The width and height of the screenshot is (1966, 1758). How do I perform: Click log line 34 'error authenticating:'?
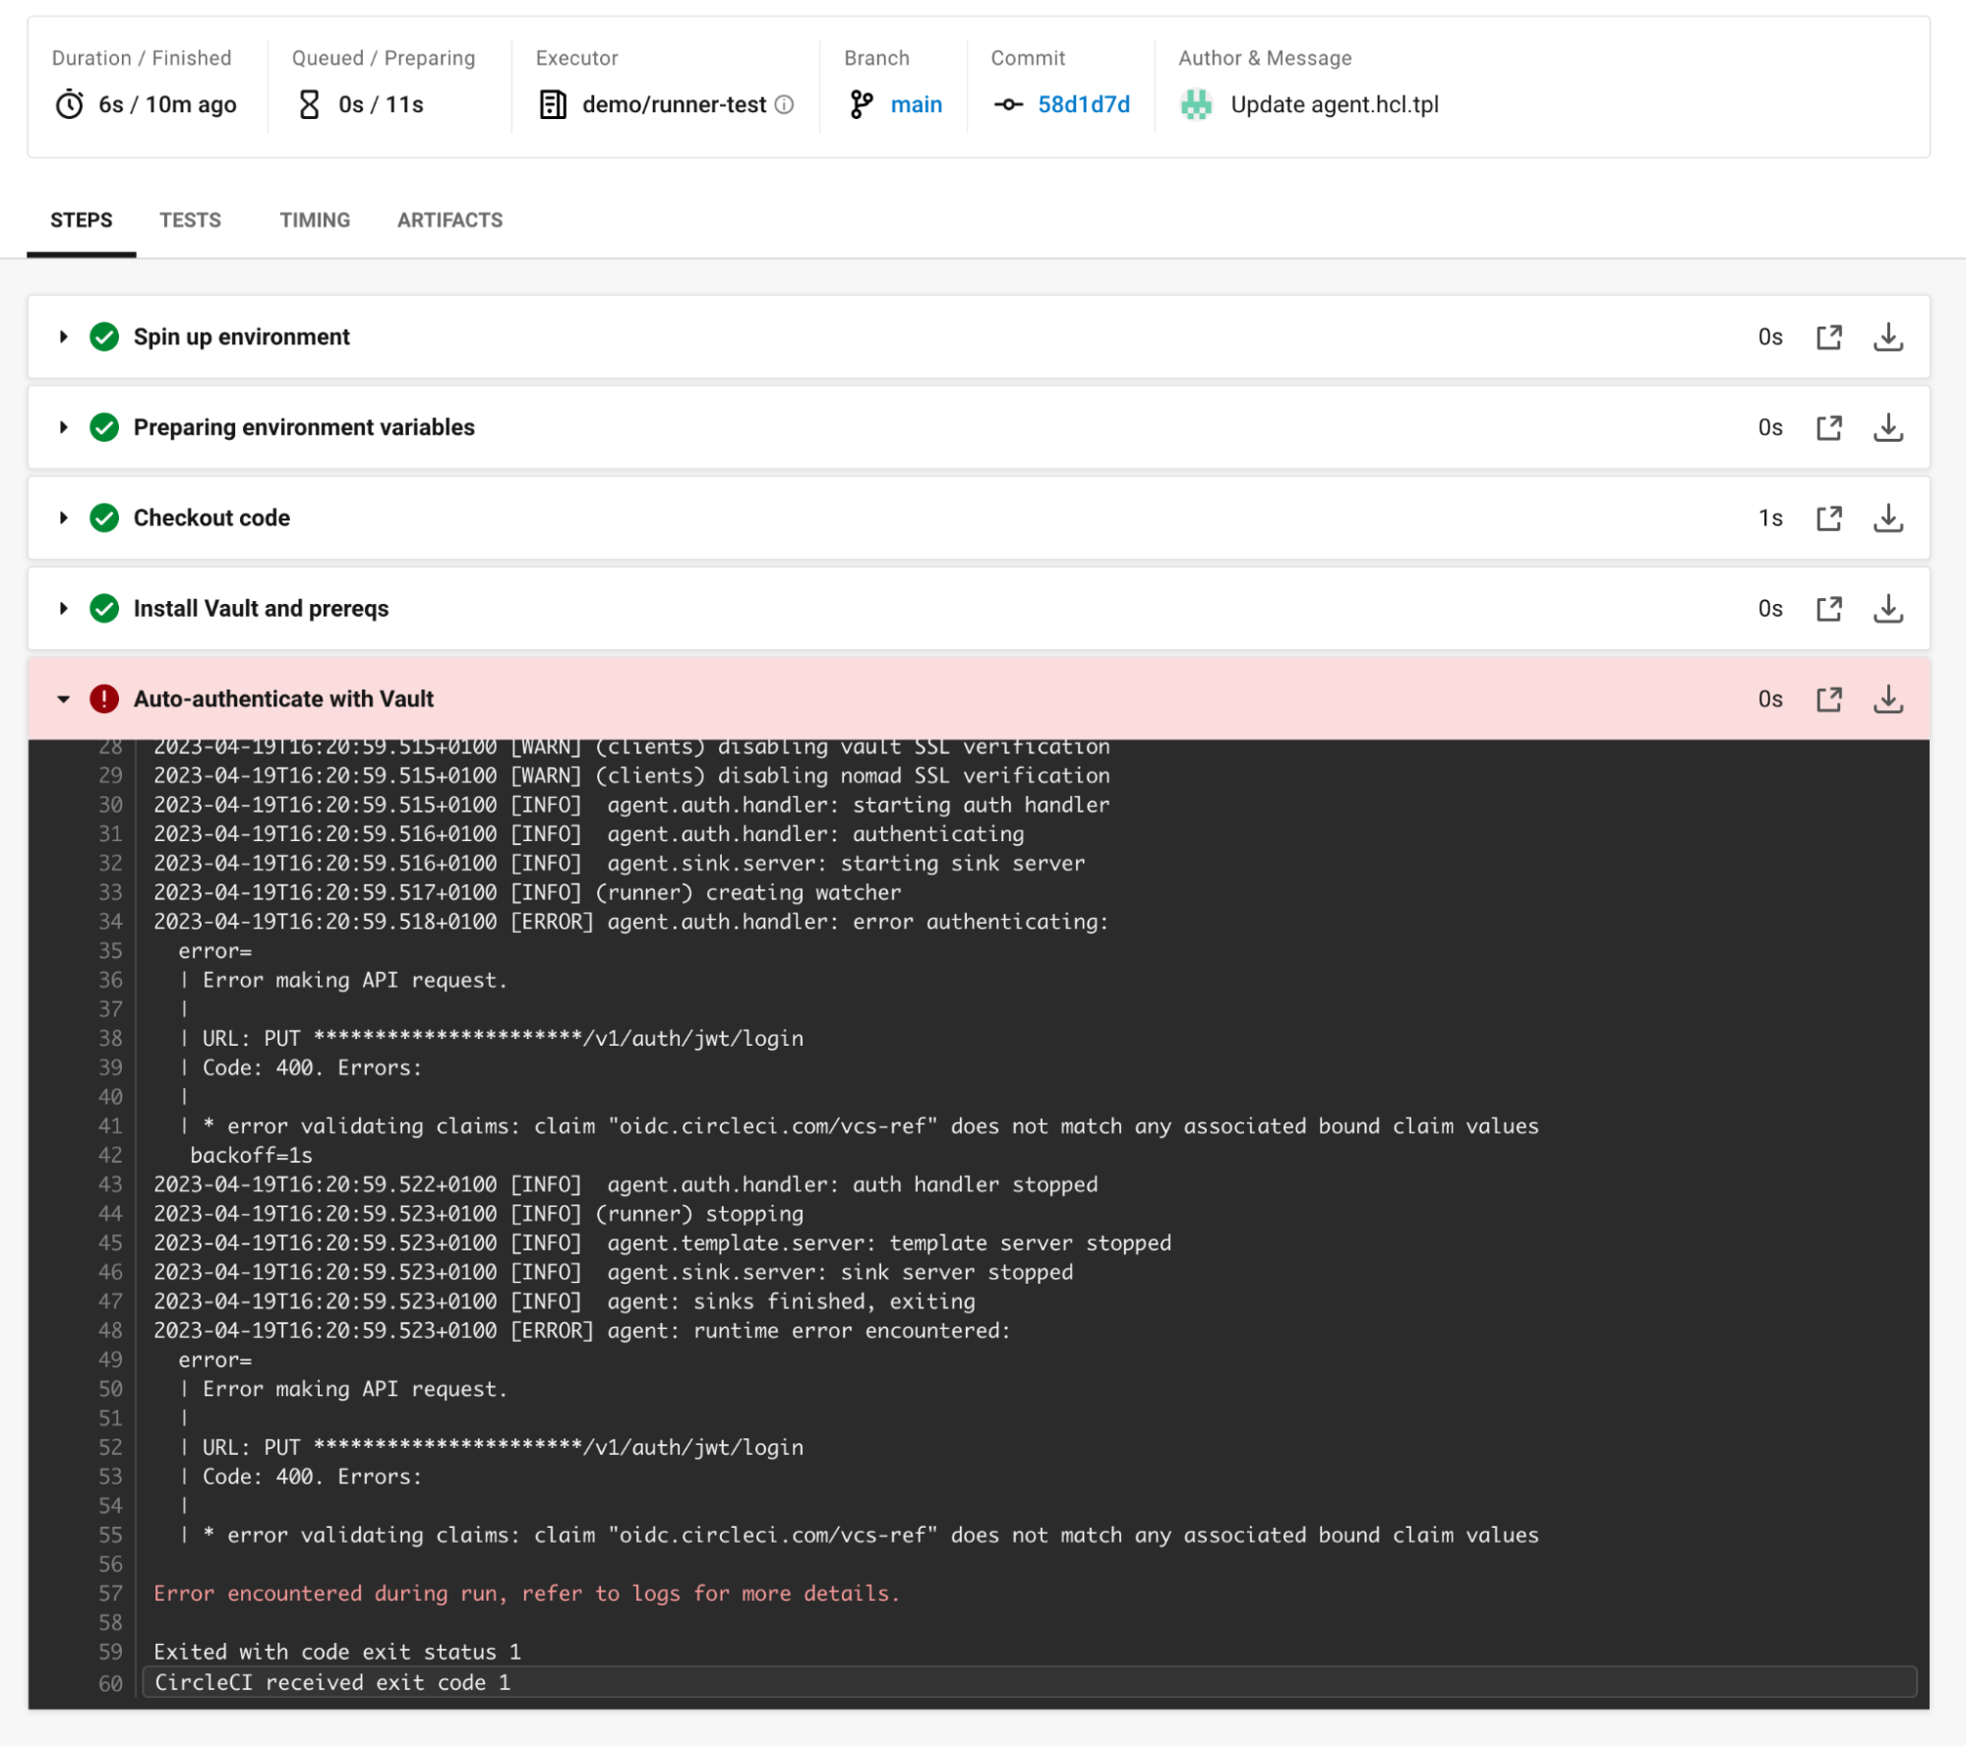tap(631, 923)
